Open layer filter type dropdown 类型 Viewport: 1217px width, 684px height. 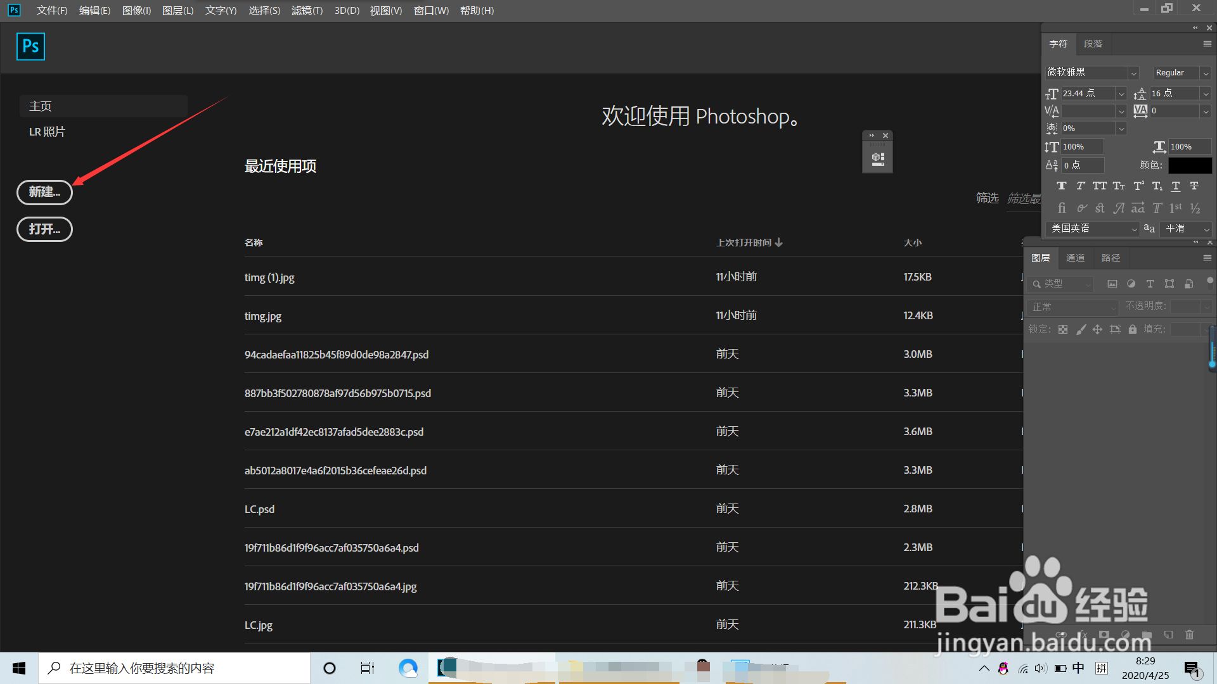pos(1060,284)
